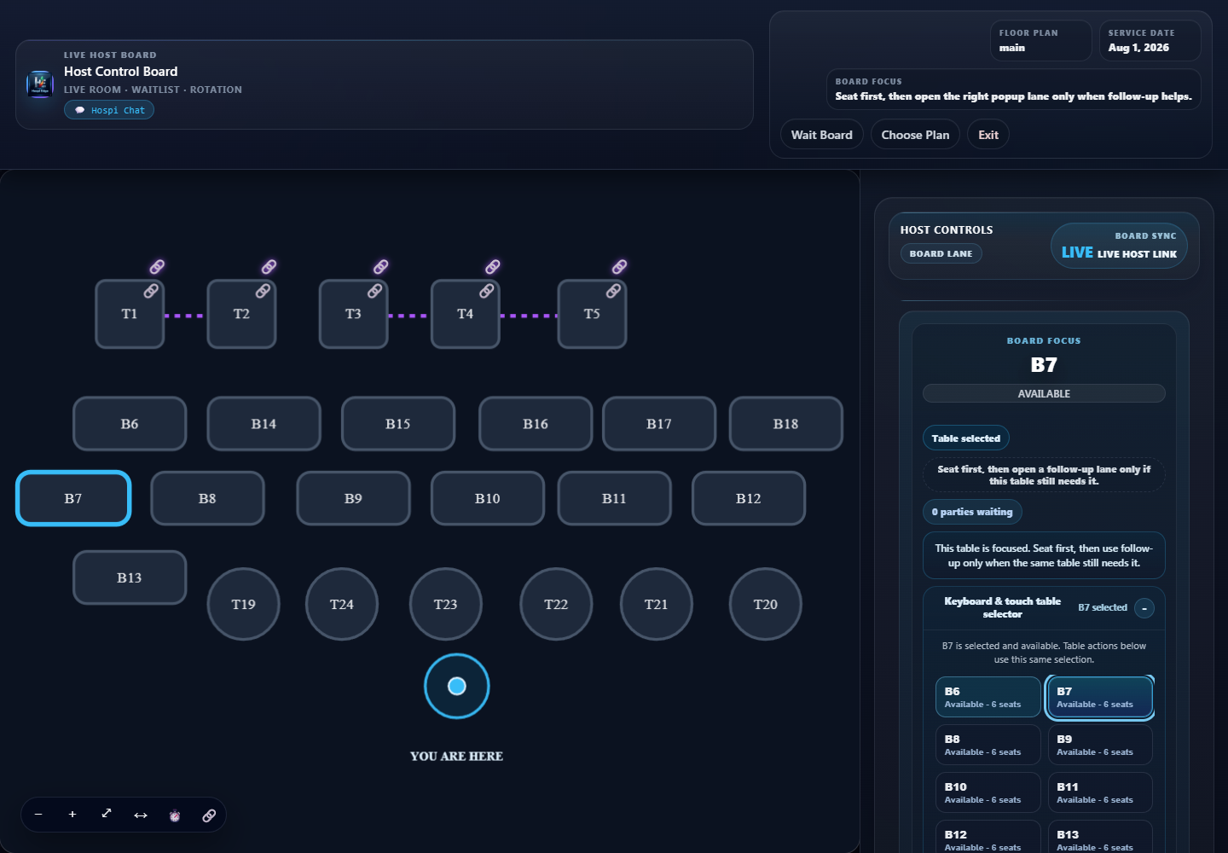The width and height of the screenshot is (1228, 853).
Task: Zoom out with the minus icon
Action: (38, 815)
